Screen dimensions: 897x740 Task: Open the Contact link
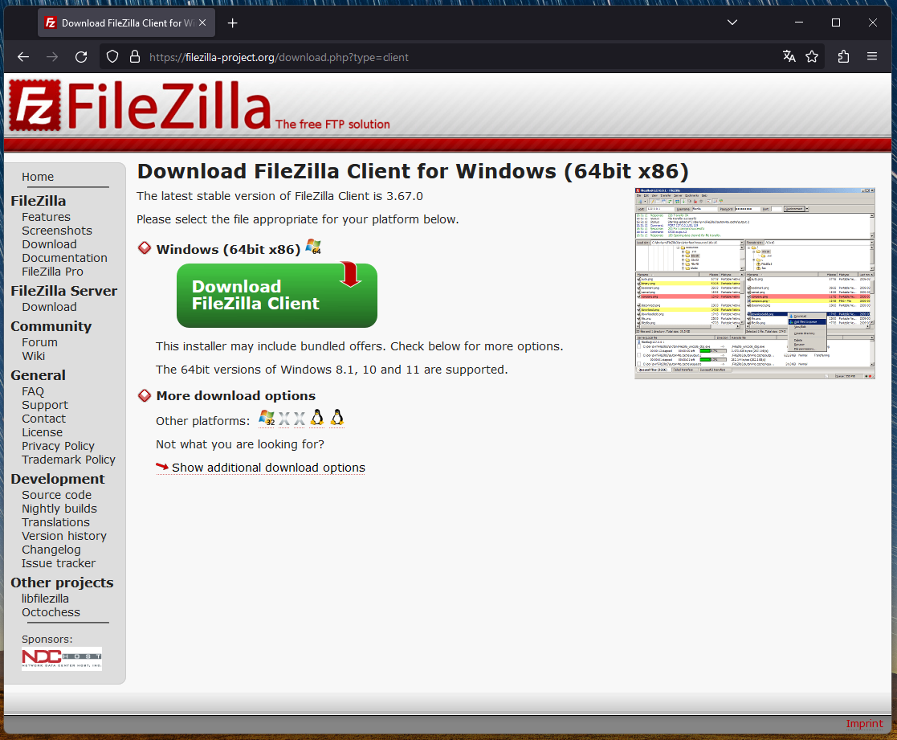coord(43,419)
